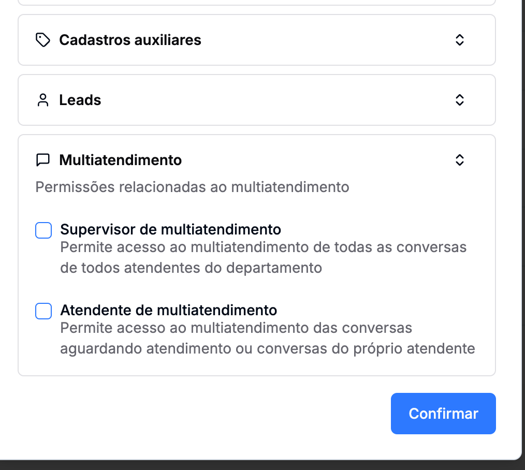Click the tag icon beside Cadastros auxiliares

point(42,40)
